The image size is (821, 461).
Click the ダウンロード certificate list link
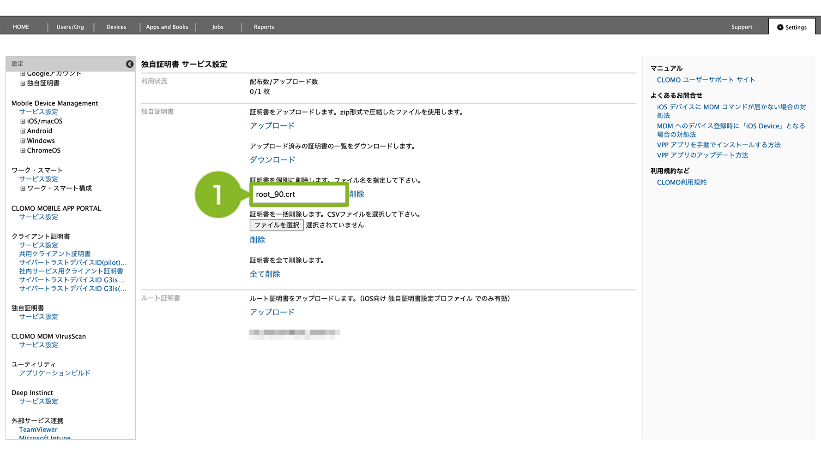[272, 160]
